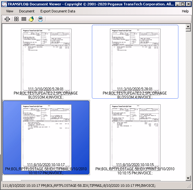The width and height of the screenshot is (193, 190).
Task: Switch to six-thumbnail grid view icon
Action: 24,19
